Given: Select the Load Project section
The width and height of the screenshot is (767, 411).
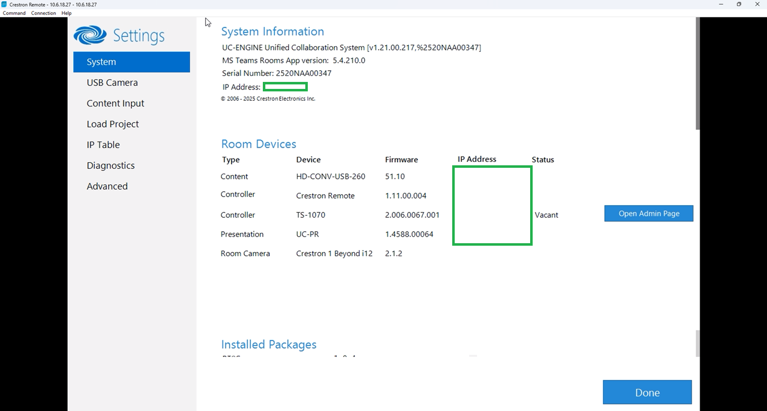Looking at the screenshot, I should click(x=112, y=124).
